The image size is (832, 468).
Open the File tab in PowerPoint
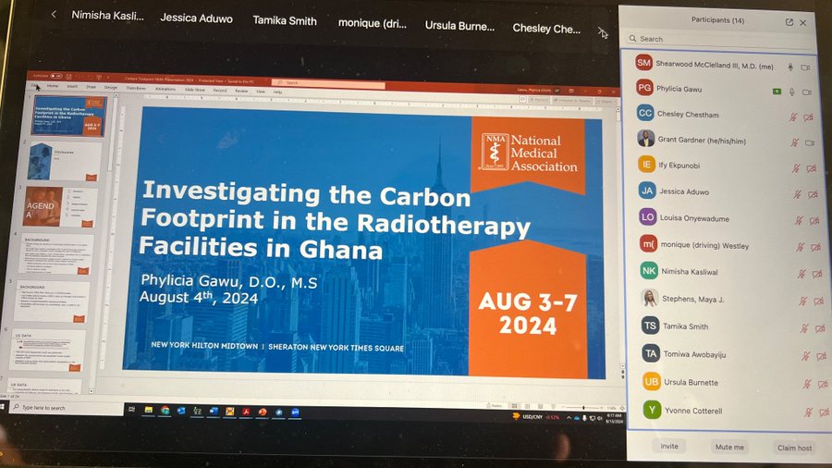point(34,85)
